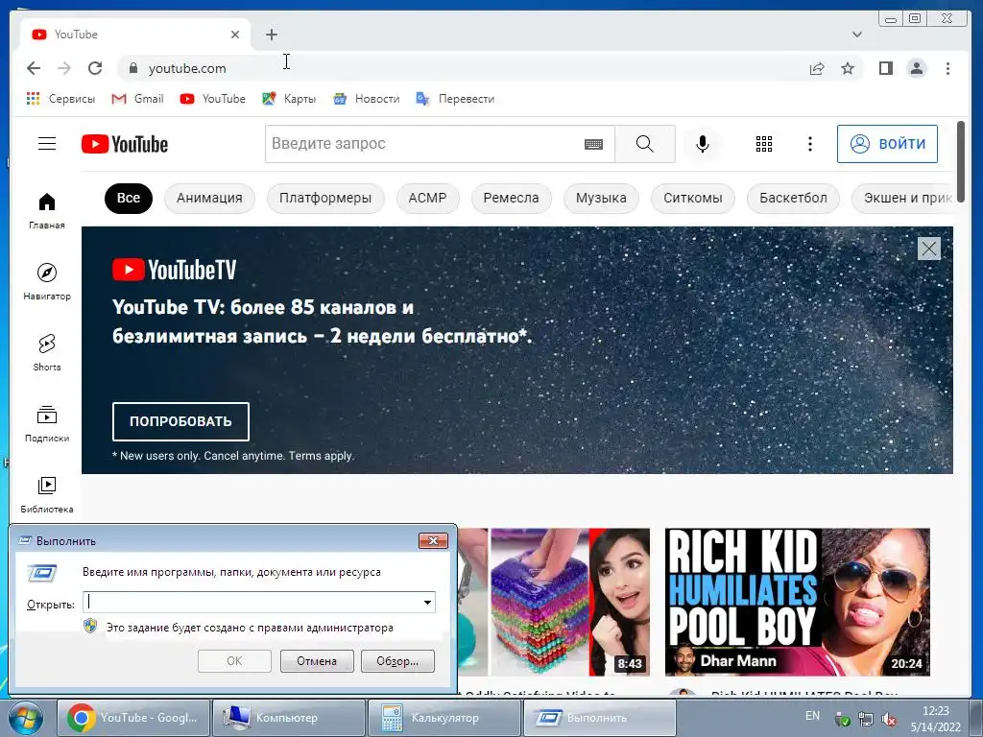Click the ПОПРОБОВАТЬ button

[x=180, y=422]
